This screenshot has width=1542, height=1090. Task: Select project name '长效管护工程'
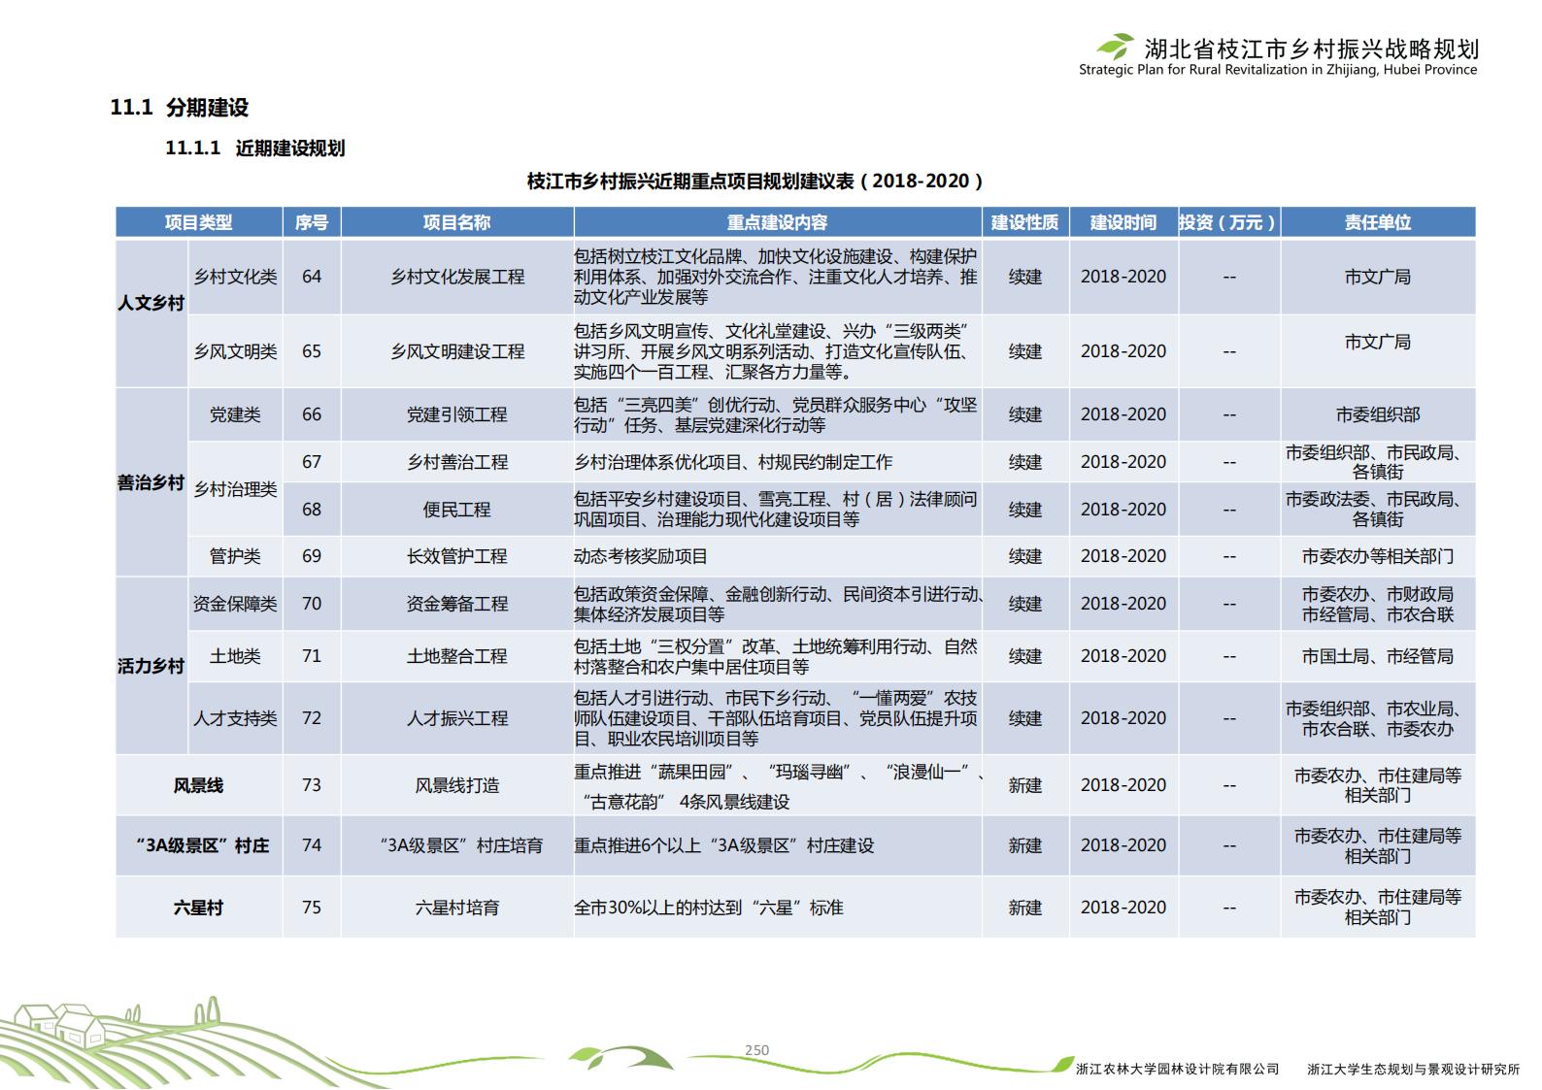click(x=457, y=556)
